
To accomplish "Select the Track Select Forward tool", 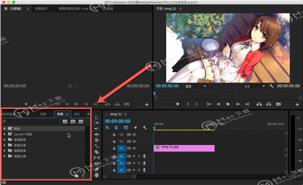I will pos(96,123).
